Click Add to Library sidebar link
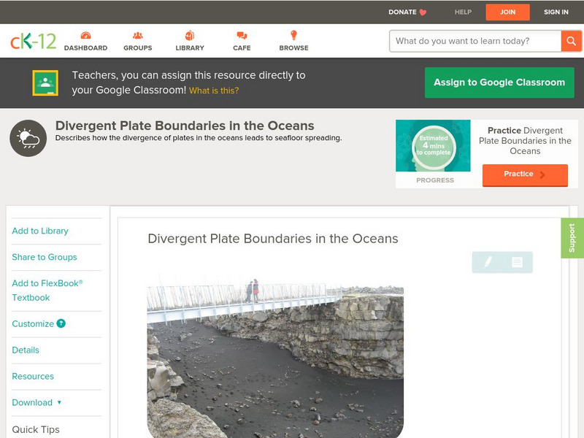Image resolution: width=584 pixels, height=438 pixels. (40, 231)
